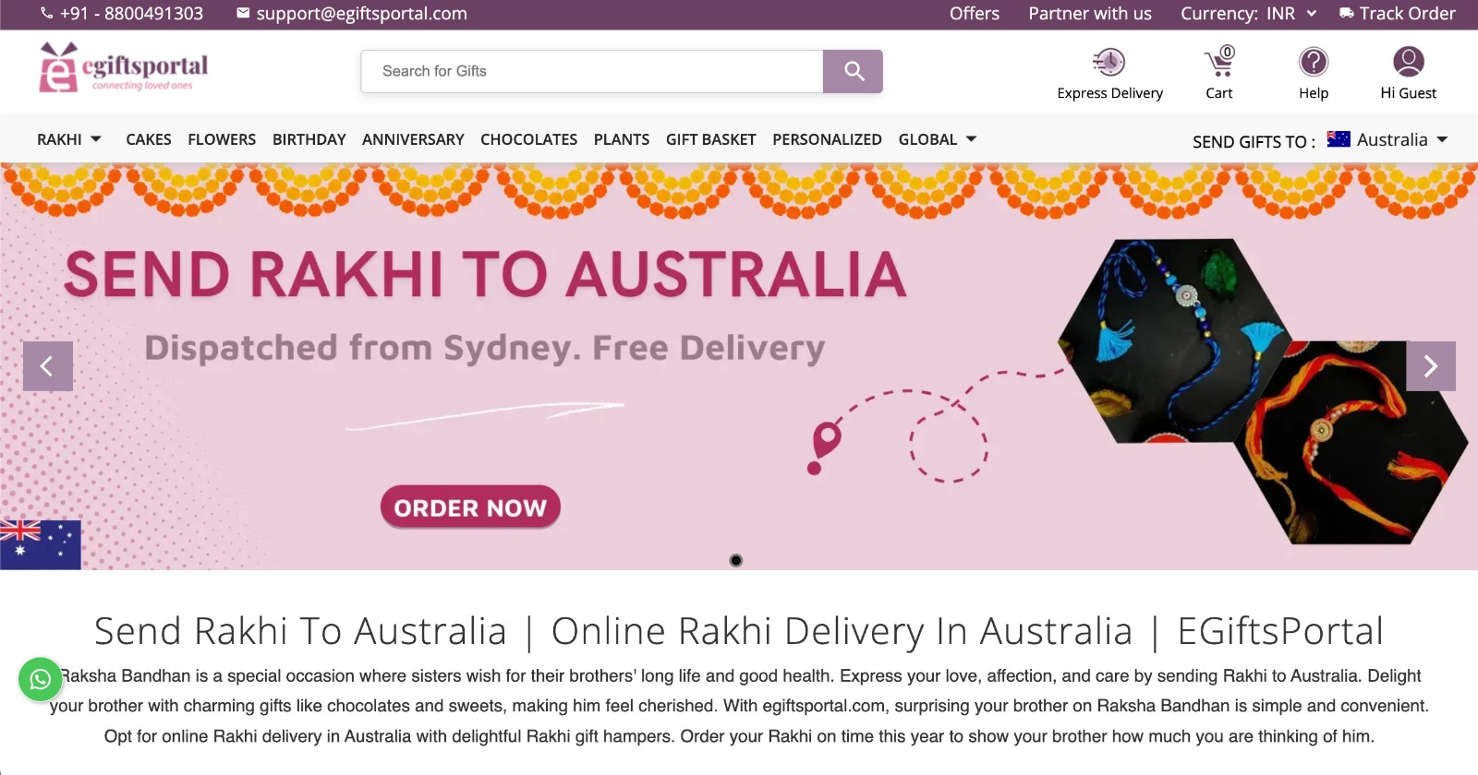Select the banner carousel dot indicator
This screenshot has width=1478, height=775.
coord(736,560)
